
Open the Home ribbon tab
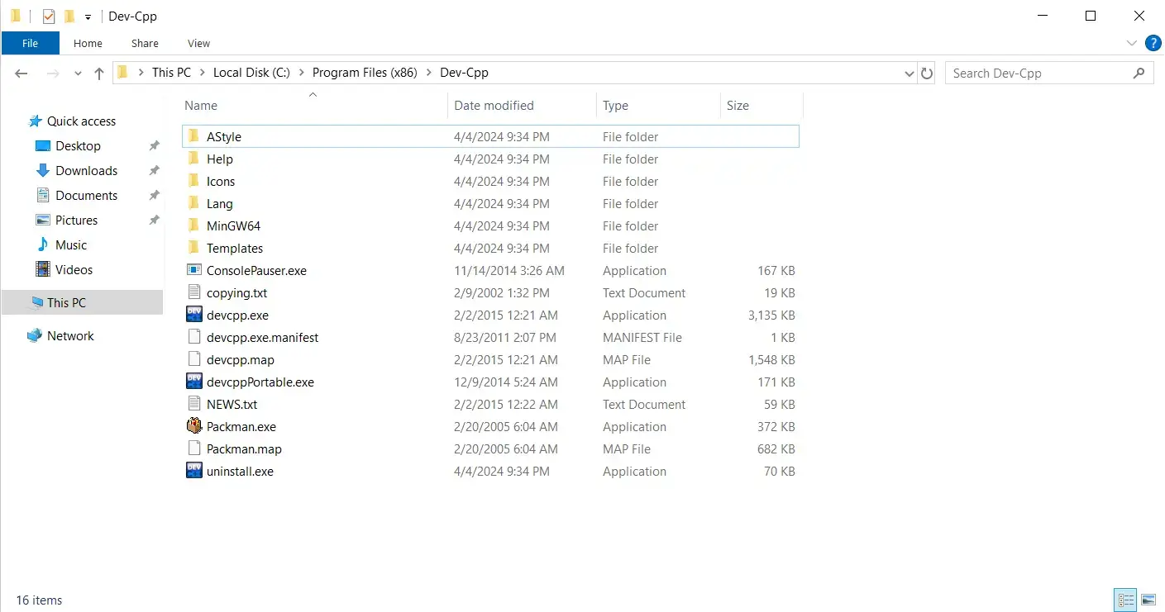(88, 43)
